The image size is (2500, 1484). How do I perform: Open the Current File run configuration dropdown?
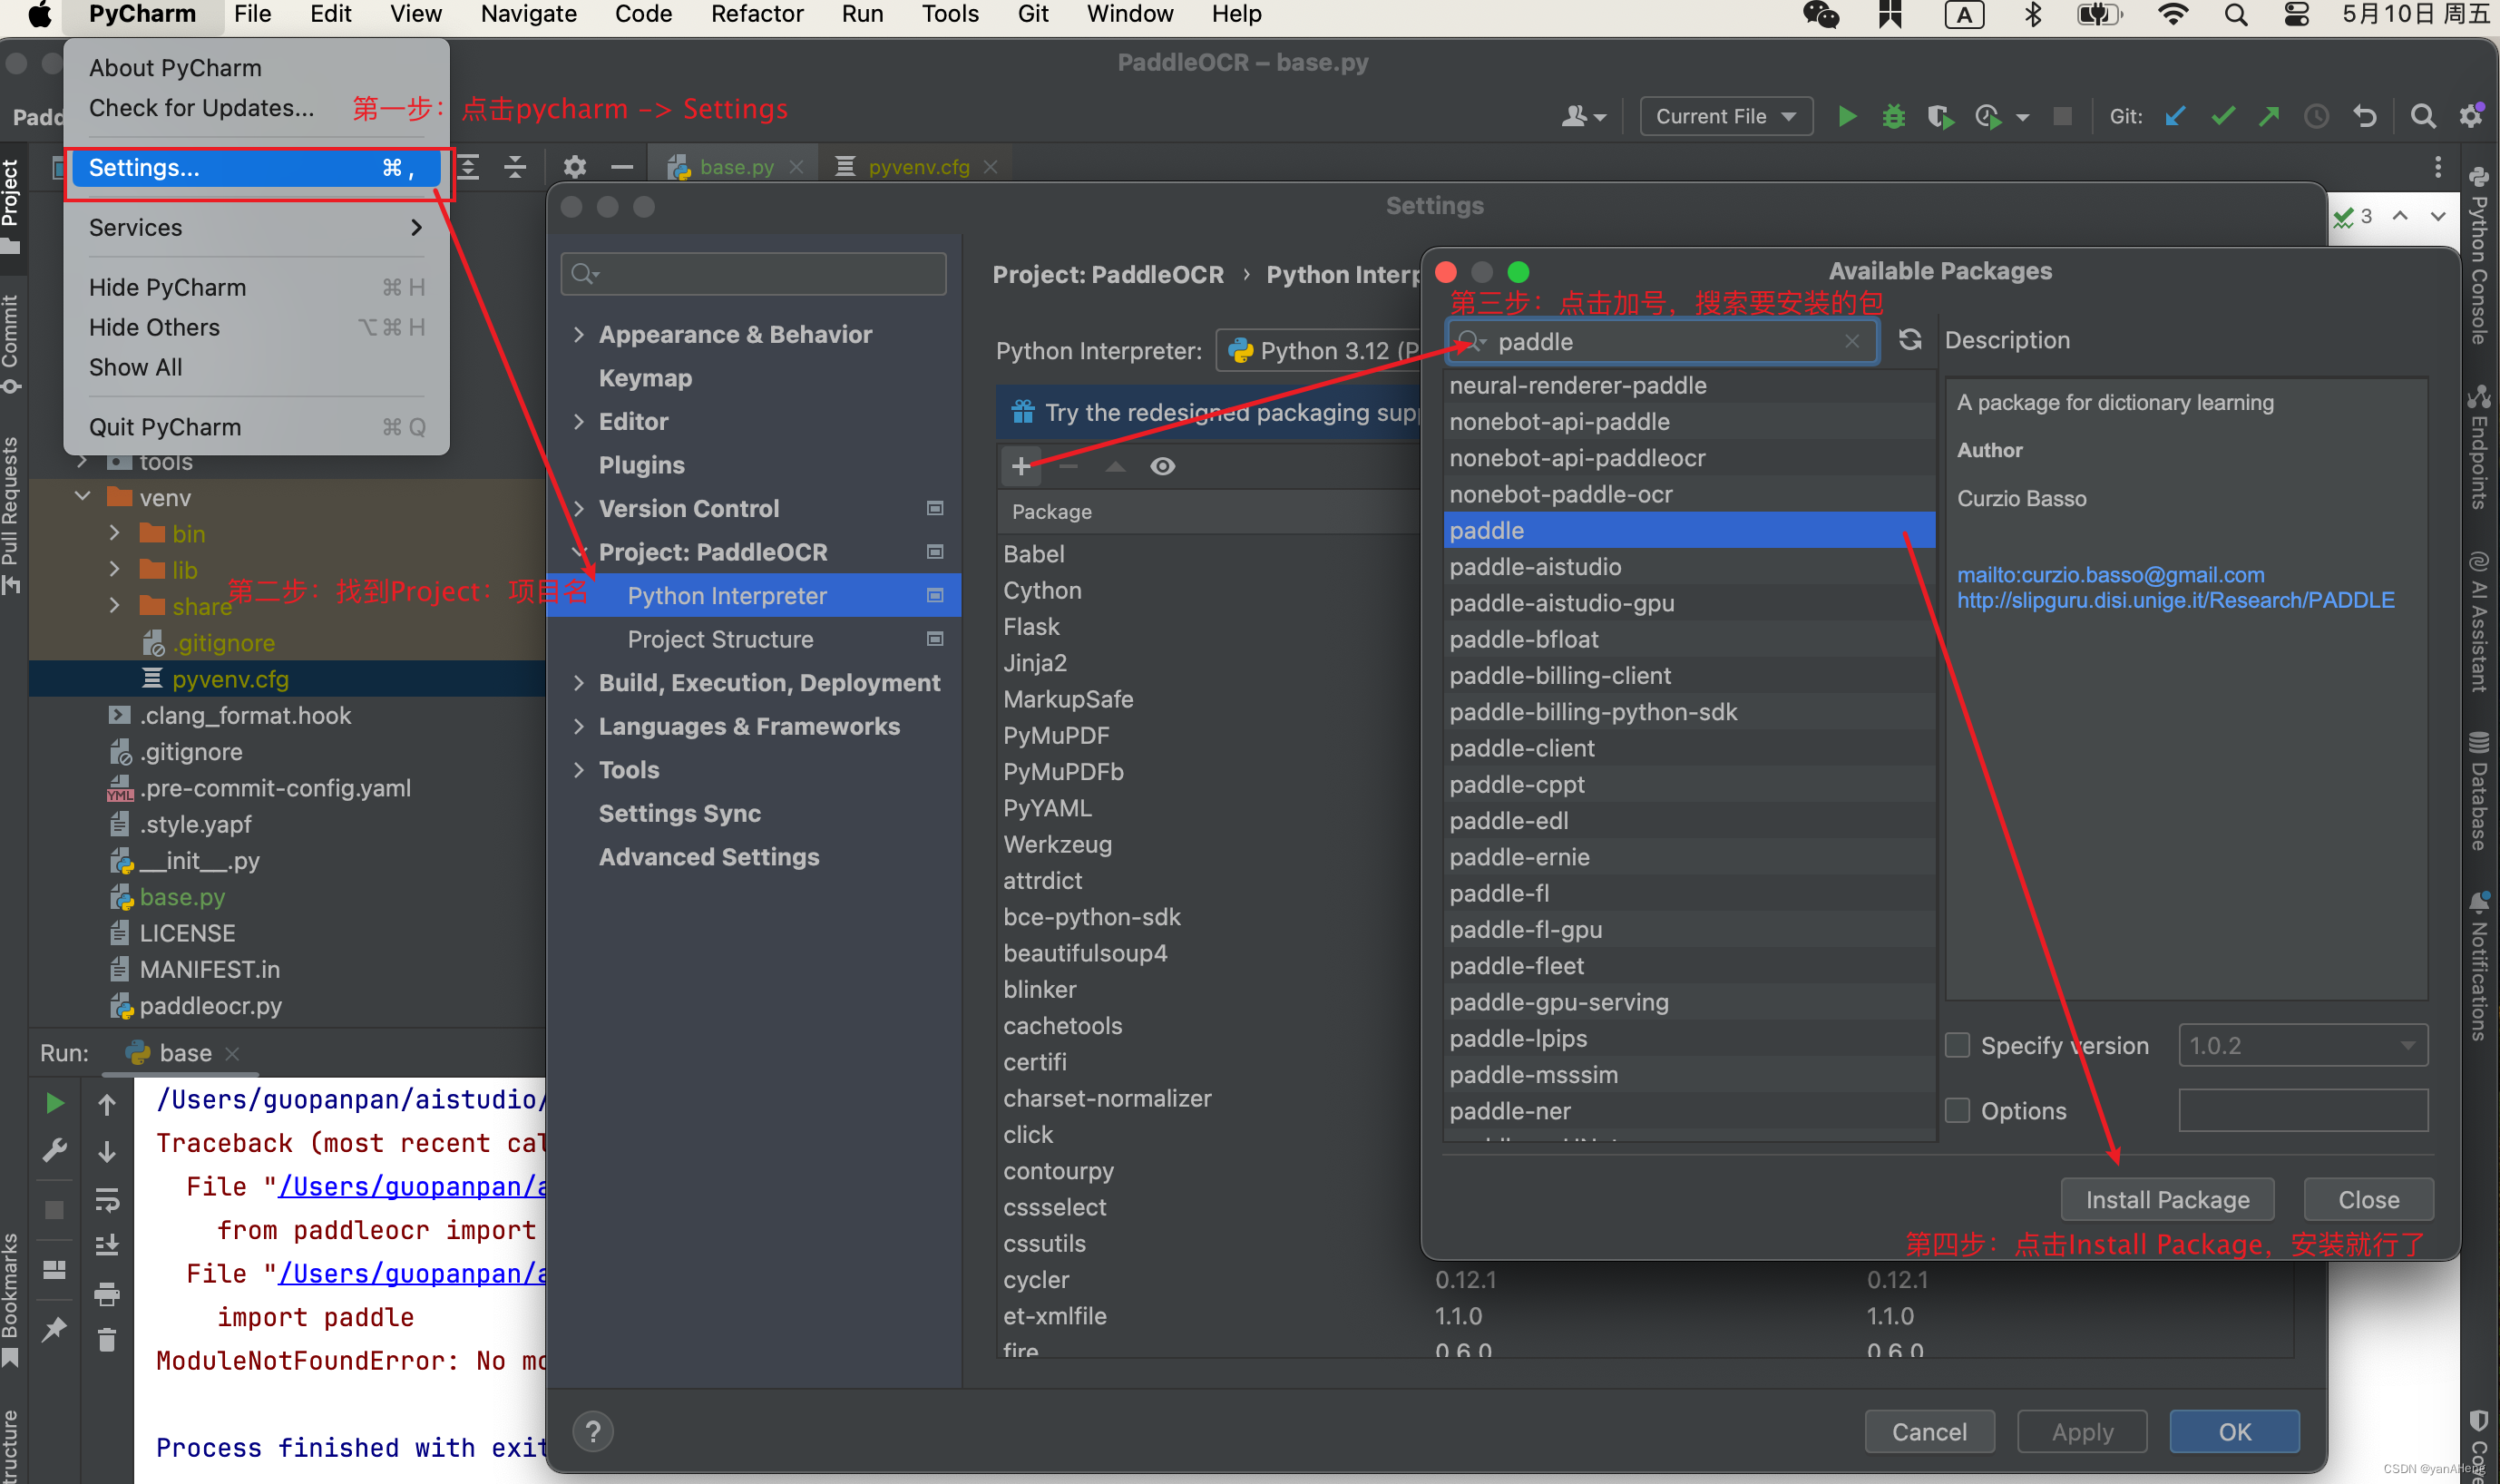[1726, 116]
